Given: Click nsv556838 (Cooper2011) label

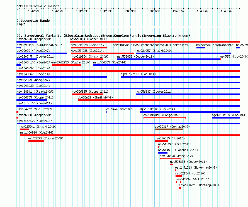Looking at the screenshot, I should tap(188, 162).
